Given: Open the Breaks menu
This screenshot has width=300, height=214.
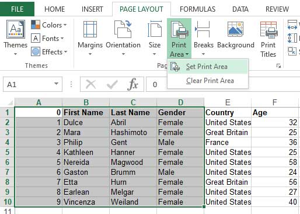Looking at the screenshot, I should point(204,38).
